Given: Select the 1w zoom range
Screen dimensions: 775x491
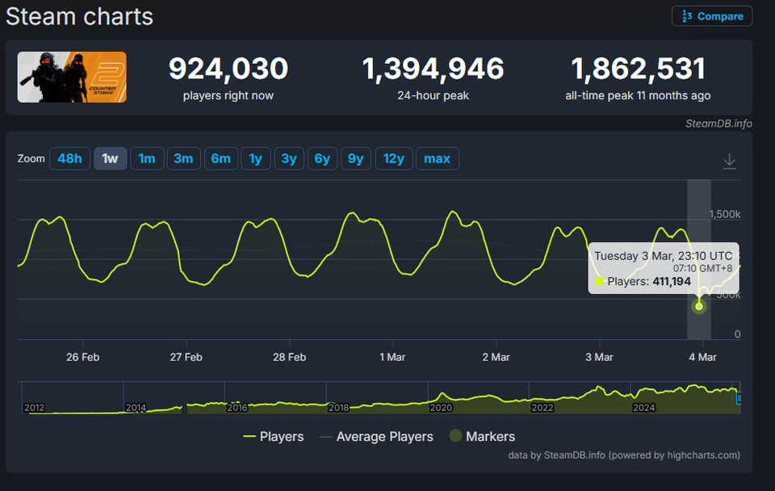Looking at the screenshot, I should [110, 158].
